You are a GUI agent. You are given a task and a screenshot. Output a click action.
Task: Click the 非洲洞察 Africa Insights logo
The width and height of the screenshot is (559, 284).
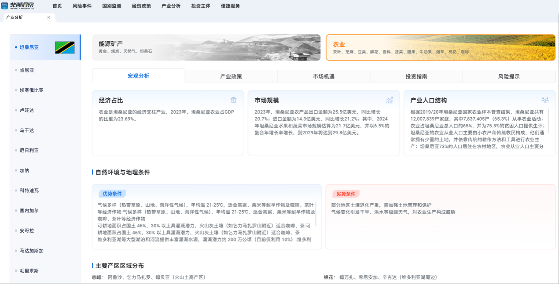click(18, 6)
